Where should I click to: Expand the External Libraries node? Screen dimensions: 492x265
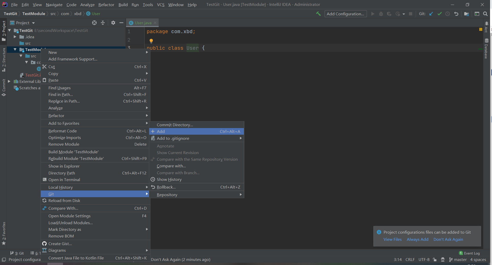pos(9,81)
